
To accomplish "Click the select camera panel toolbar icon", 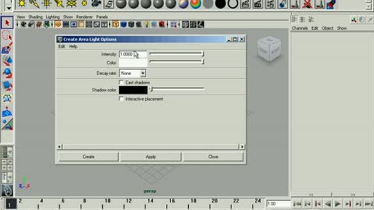I will point(23,24).
